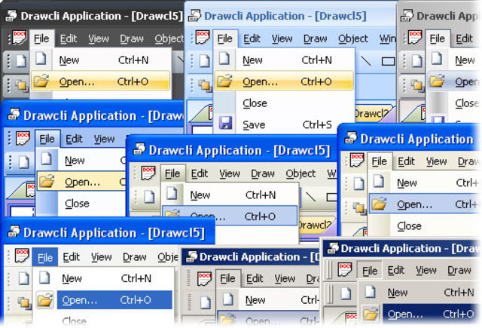Click the stacked-squares toolbar icon in the black-themed window

21,84
